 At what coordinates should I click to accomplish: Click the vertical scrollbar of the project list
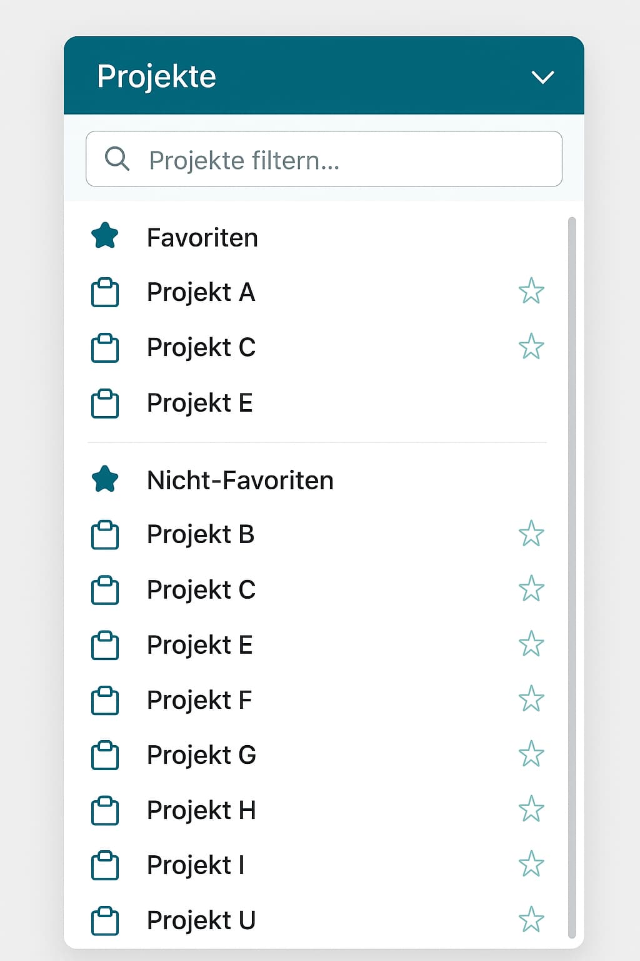pyautogui.click(x=571, y=576)
